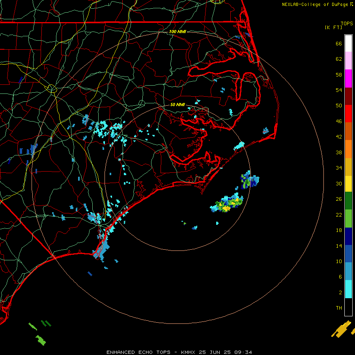The height and width of the screenshot is (355, 355).
Task: Select the black TH threshold legend block
Action: [348, 307]
